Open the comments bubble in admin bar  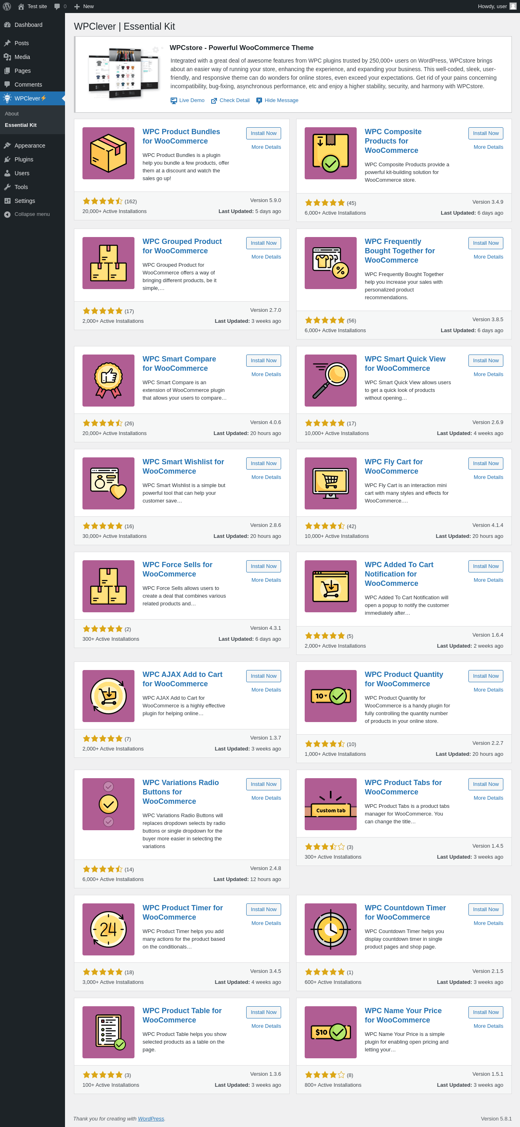pos(57,6)
